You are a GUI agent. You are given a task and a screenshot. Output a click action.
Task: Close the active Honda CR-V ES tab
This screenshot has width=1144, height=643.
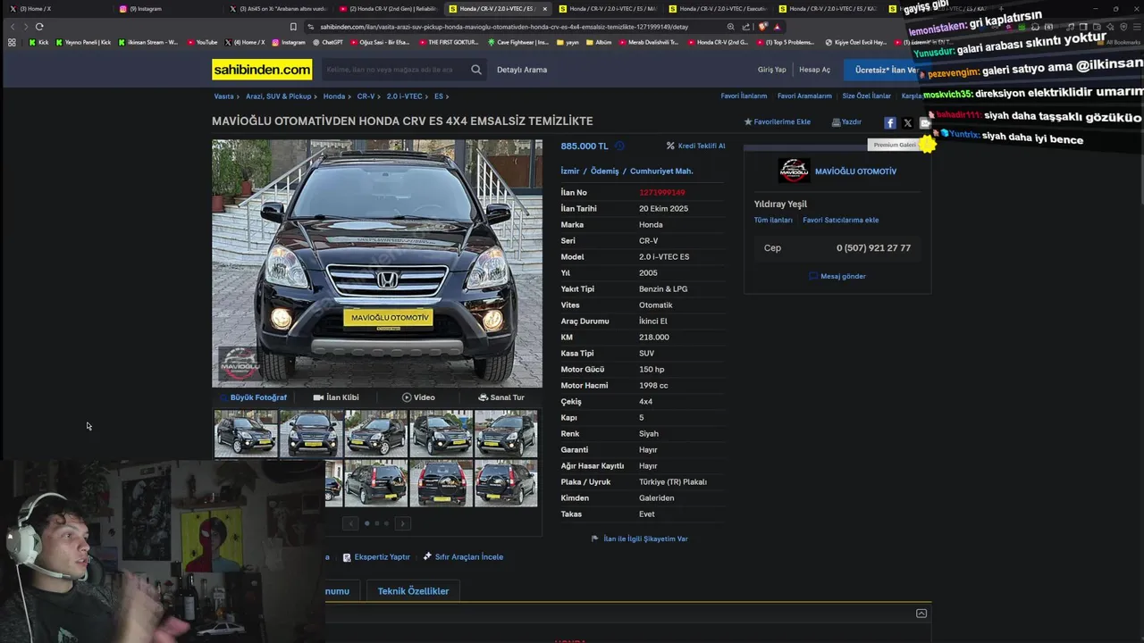[544, 9]
